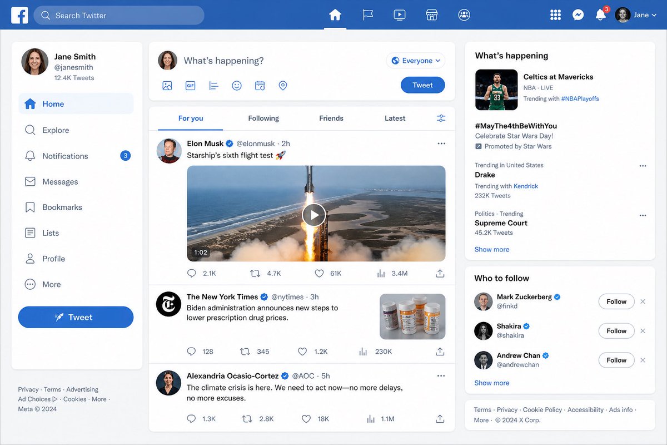Image resolution: width=667 pixels, height=445 pixels.
Task: Add an image with the photo icon
Action: pos(167,86)
